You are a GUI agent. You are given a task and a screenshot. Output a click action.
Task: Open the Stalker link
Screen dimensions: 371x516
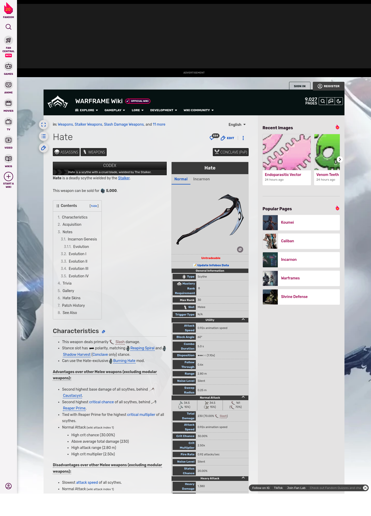pyautogui.click(x=124, y=178)
